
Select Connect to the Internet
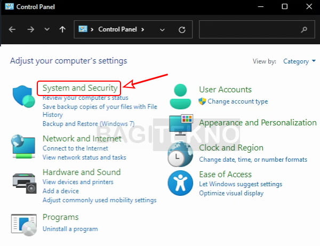[x=75, y=148]
